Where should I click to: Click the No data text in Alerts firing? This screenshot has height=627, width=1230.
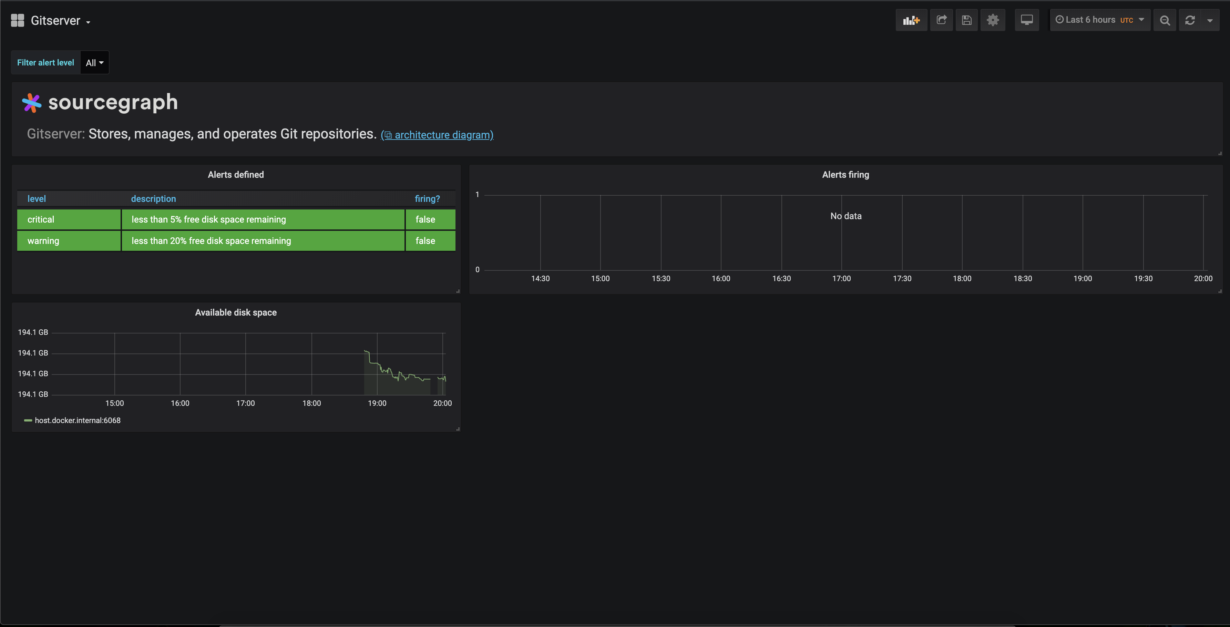point(845,216)
